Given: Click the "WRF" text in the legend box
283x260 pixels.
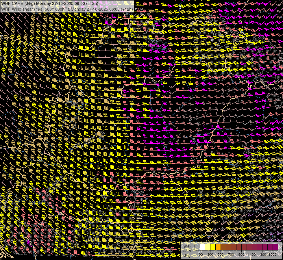Looking at the screenshot, I should [x=187, y=246].
